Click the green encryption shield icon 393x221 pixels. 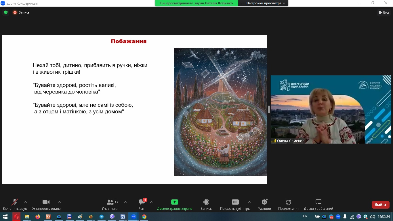(x=5, y=12)
